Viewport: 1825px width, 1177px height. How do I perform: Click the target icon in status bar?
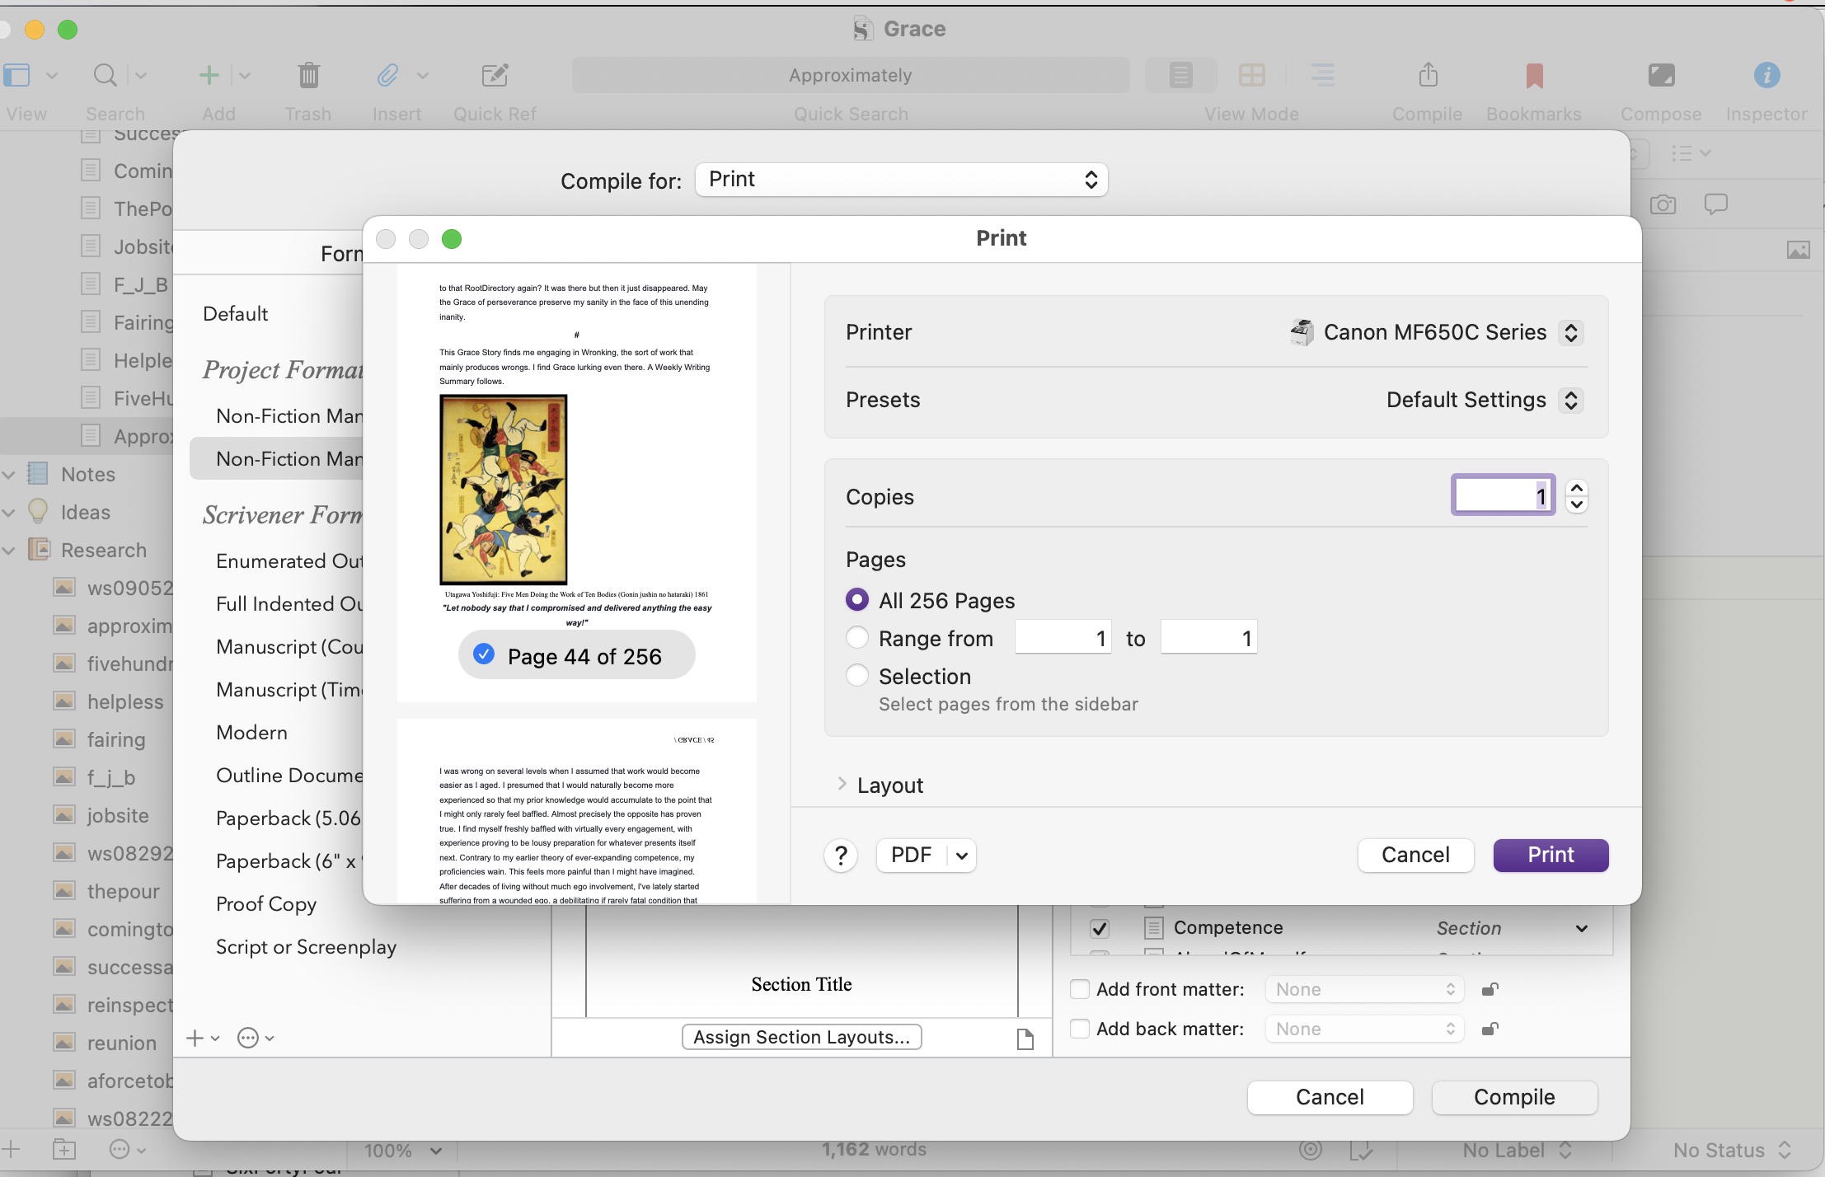pos(1310,1149)
